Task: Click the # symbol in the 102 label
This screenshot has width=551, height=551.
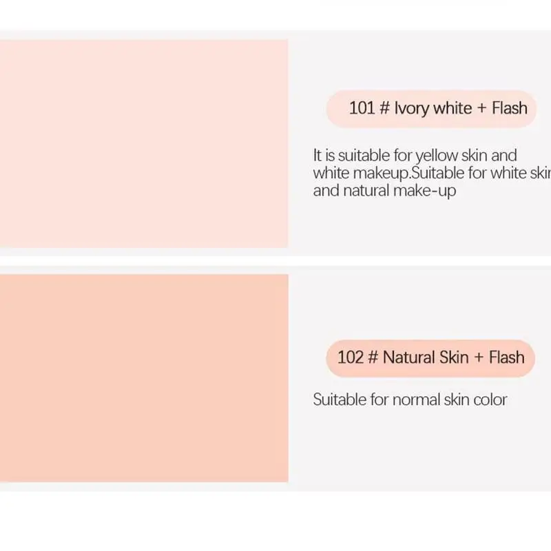Action: pyautogui.click(x=373, y=357)
